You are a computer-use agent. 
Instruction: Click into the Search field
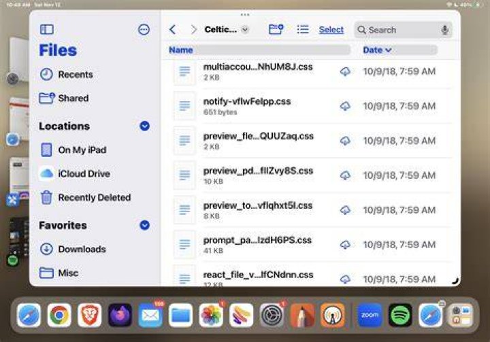point(403,30)
